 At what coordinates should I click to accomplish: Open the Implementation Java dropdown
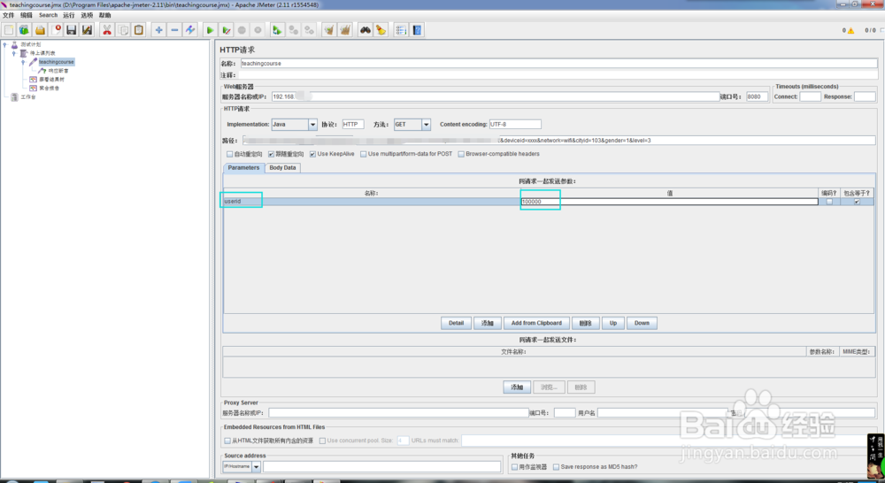point(312,124)
